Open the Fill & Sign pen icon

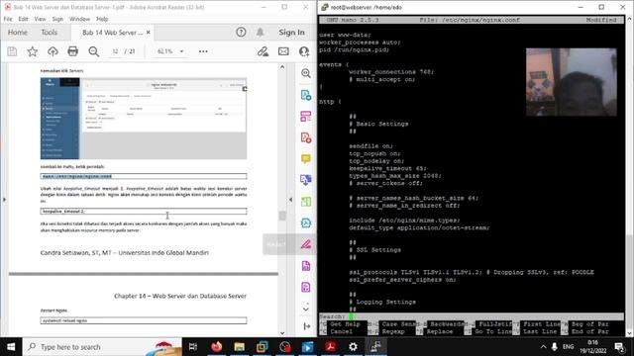coord(263,51)
